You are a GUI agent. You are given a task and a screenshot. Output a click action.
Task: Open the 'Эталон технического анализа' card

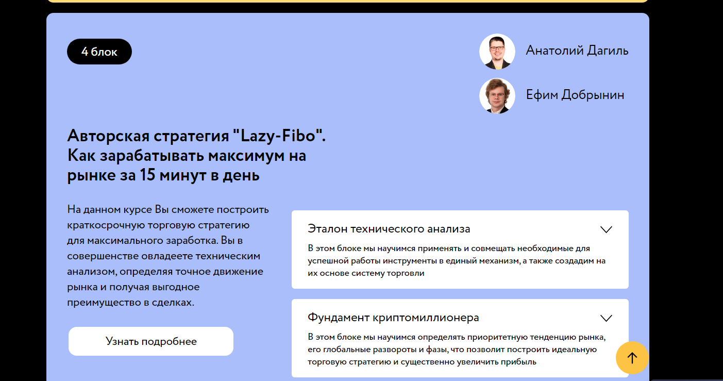(x=460, y=249)
